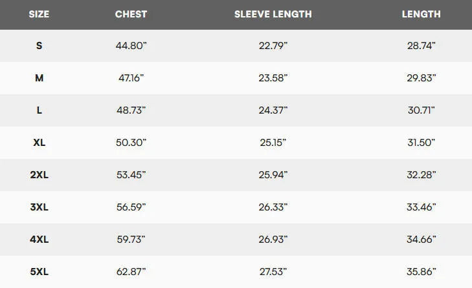Click the SIZE column header
This screenshot has width=472, height=288.
[39, 14]
